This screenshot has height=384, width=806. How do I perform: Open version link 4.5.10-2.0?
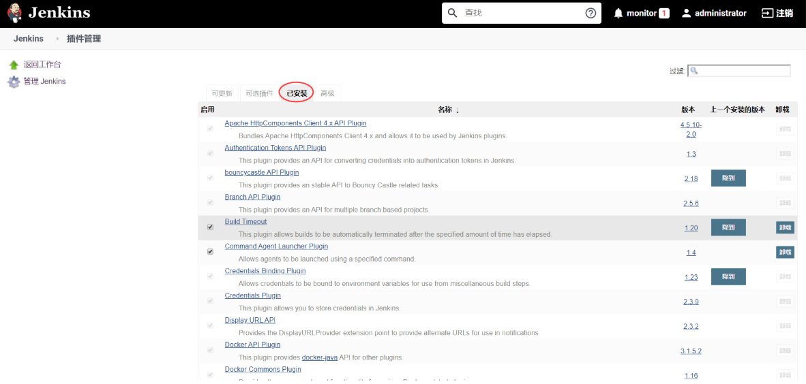691,129
